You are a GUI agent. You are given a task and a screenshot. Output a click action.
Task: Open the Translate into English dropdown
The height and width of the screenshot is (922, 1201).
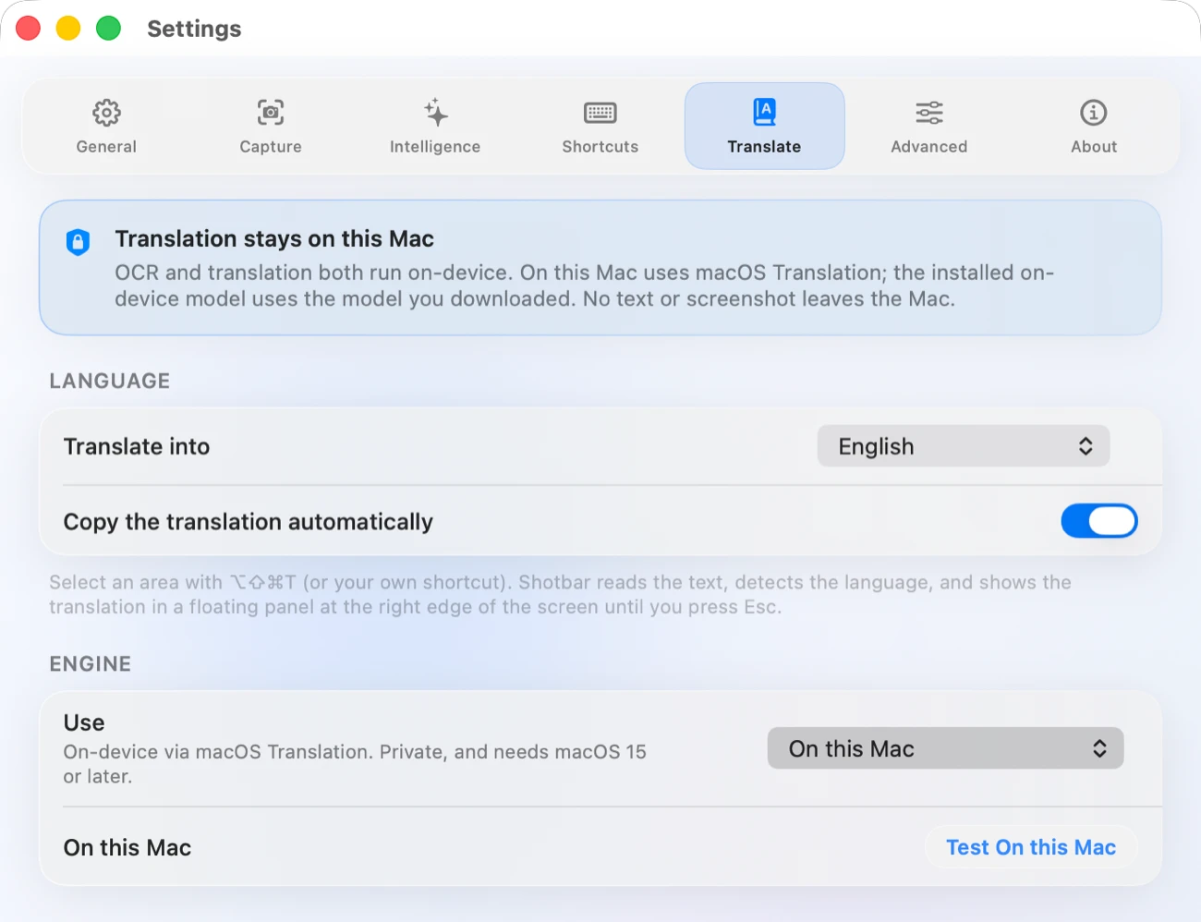pos(964,446)
